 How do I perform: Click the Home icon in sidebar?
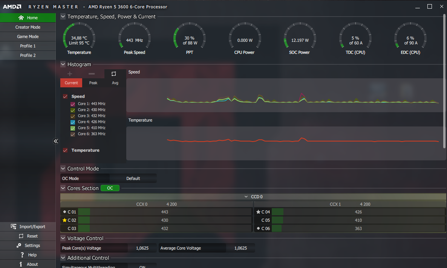pos(21,18)
